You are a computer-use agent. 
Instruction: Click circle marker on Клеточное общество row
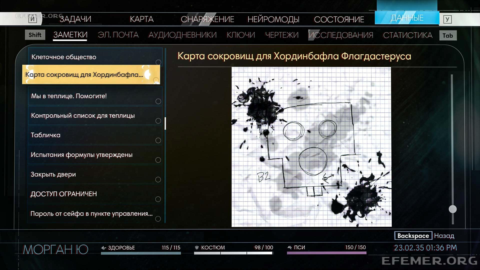point(158,62)
